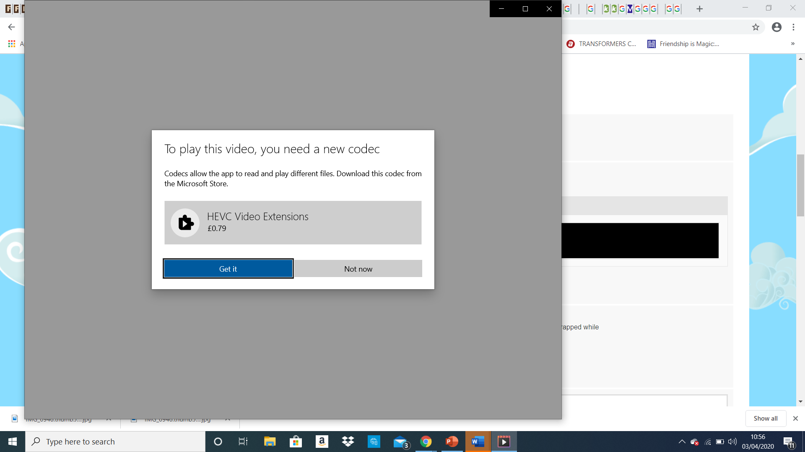Click Show all downloads button
The image size is (805, 452).
tap(765, 418)
